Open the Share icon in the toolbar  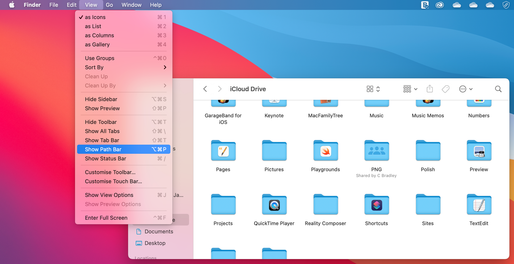tap(430, 89)
